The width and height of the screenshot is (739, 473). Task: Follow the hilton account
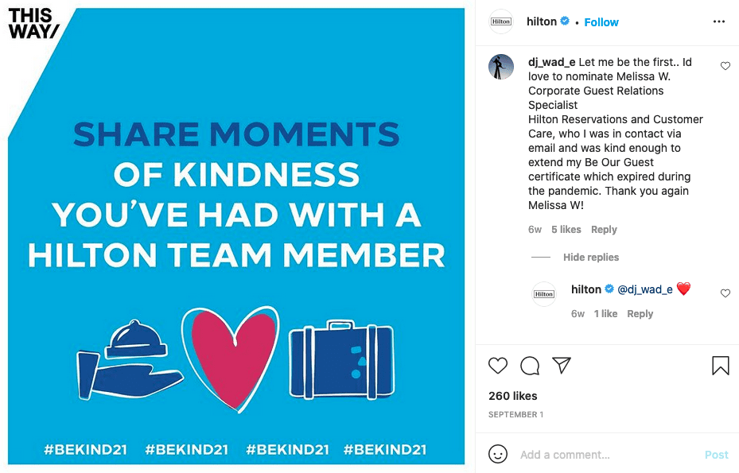click(601, 22)
